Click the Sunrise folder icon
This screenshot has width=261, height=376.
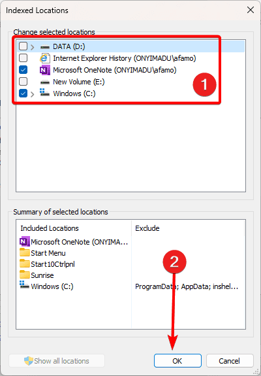(25, 275)
